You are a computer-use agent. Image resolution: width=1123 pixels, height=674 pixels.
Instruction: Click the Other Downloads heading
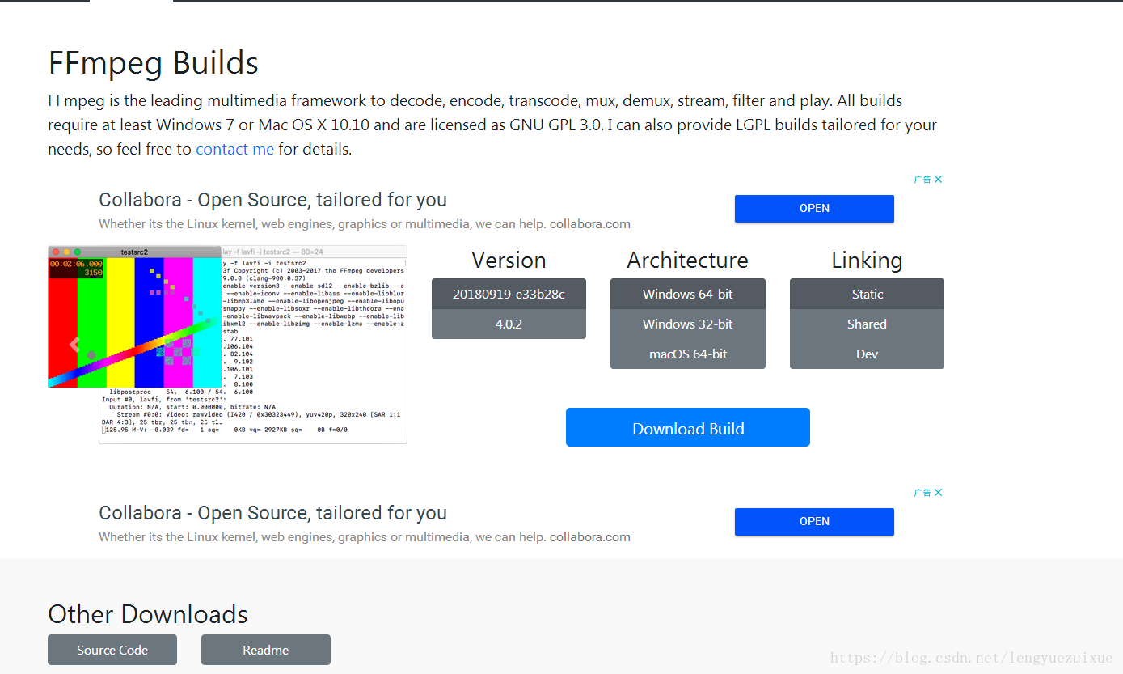148,614
